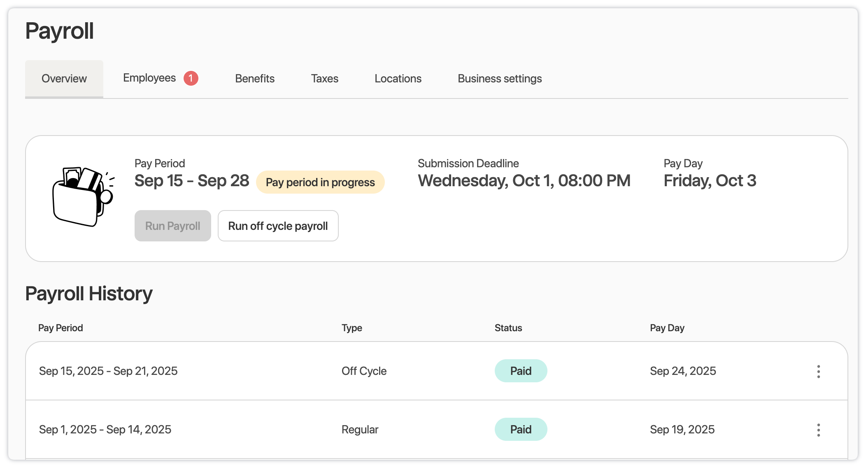The image size is (866, 468).
Task: Go to the Benefits tab
Action: (x=255, y=79)
